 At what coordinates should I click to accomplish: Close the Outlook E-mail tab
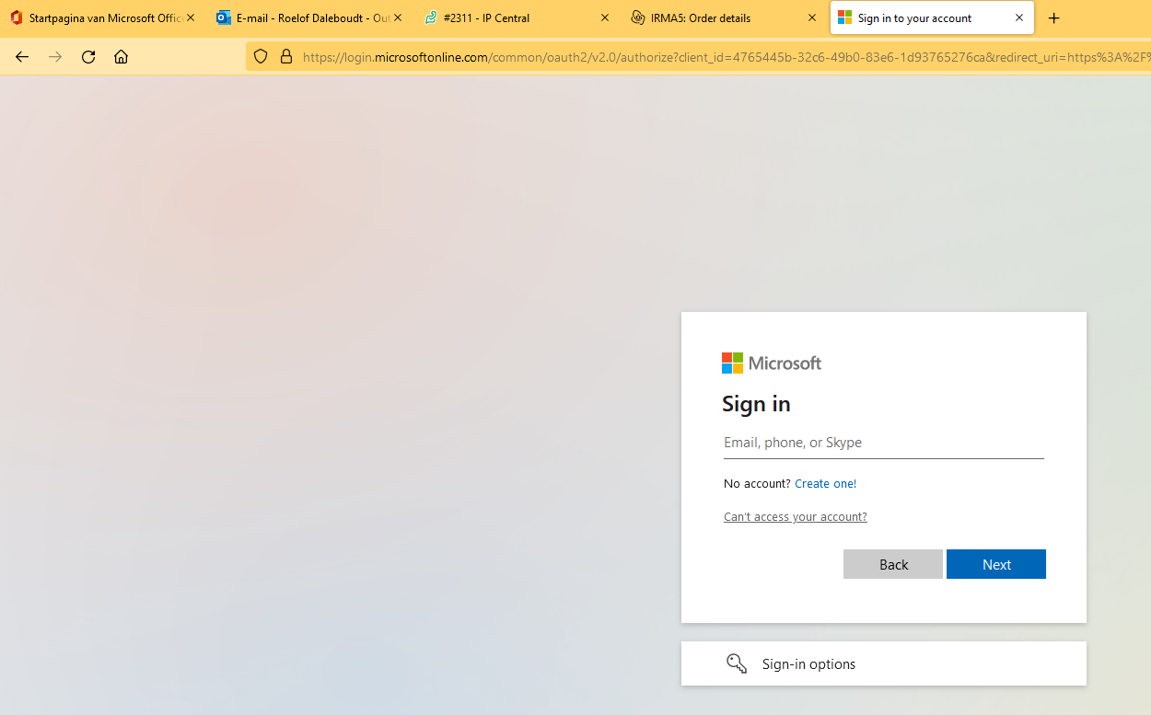(398, 17)
